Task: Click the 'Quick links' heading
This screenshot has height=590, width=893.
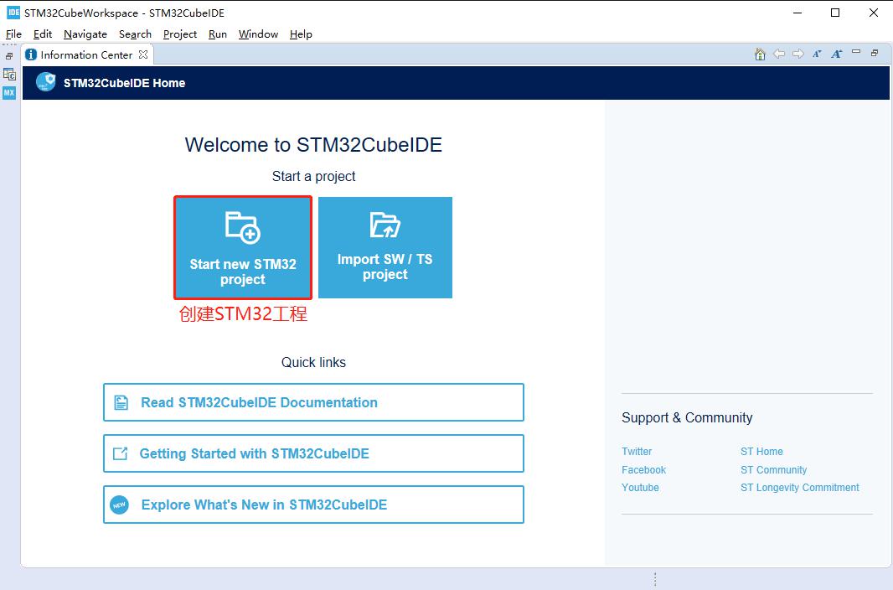Action: click(314, 362)
